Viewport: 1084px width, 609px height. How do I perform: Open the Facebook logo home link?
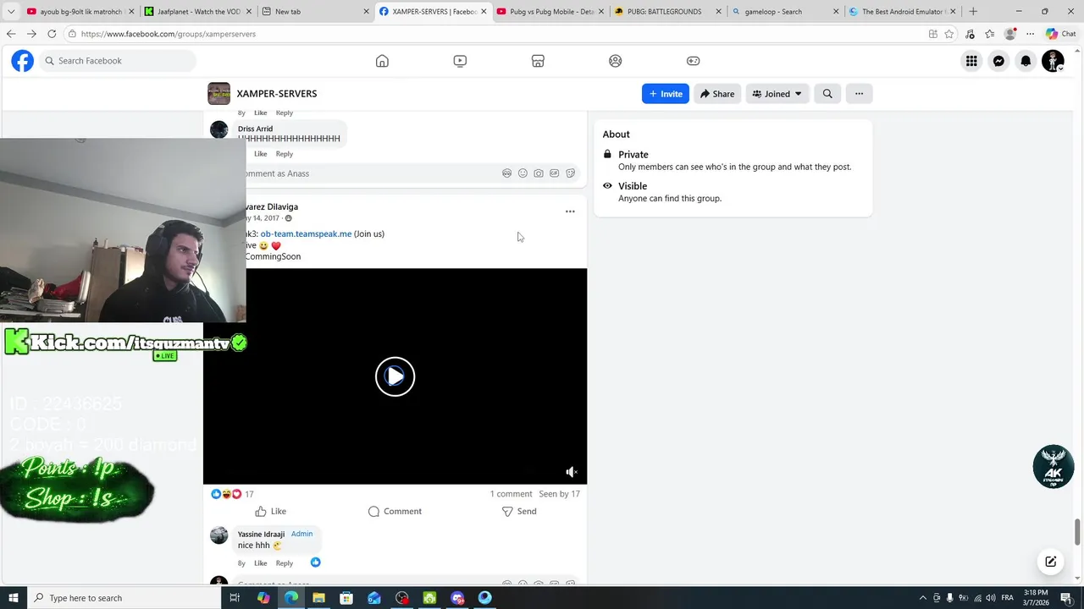[22, 61]
